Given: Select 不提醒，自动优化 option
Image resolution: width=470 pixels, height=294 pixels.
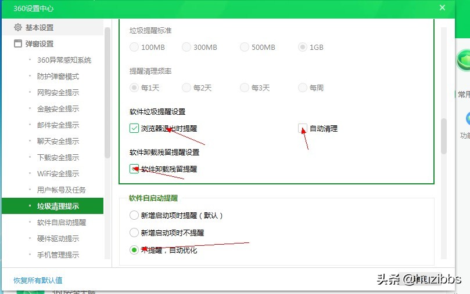Looking at the screenshot, I should point(134,250).
